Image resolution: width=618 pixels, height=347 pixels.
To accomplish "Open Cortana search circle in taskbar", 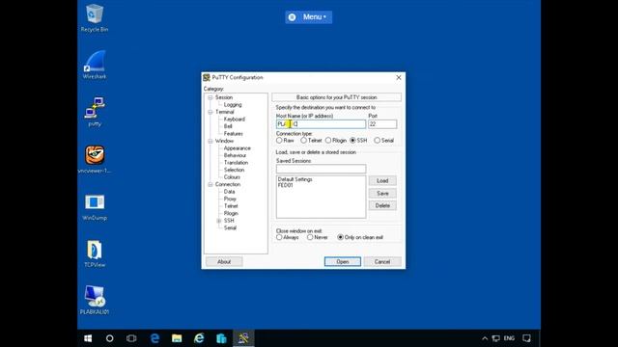I will tap(109, 338).
